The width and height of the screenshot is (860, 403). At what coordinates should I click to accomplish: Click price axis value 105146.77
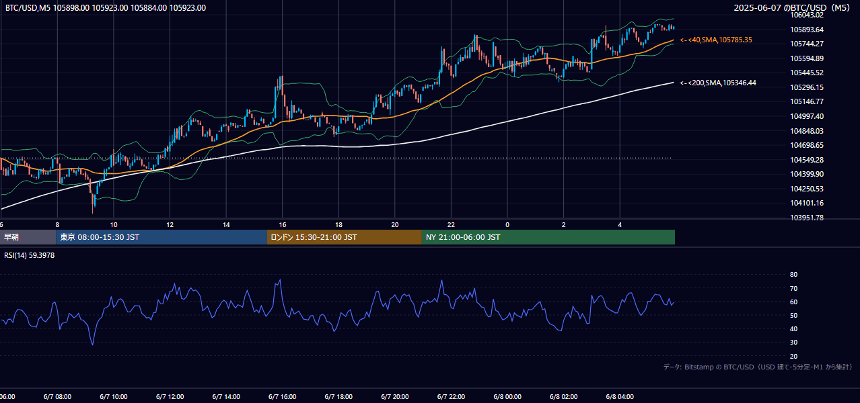point(808,102)
